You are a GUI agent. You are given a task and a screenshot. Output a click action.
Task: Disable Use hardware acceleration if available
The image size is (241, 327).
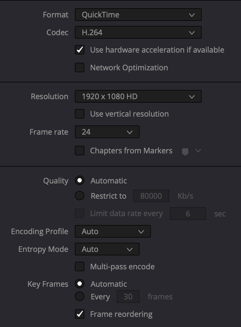click(x=80, y=50)
